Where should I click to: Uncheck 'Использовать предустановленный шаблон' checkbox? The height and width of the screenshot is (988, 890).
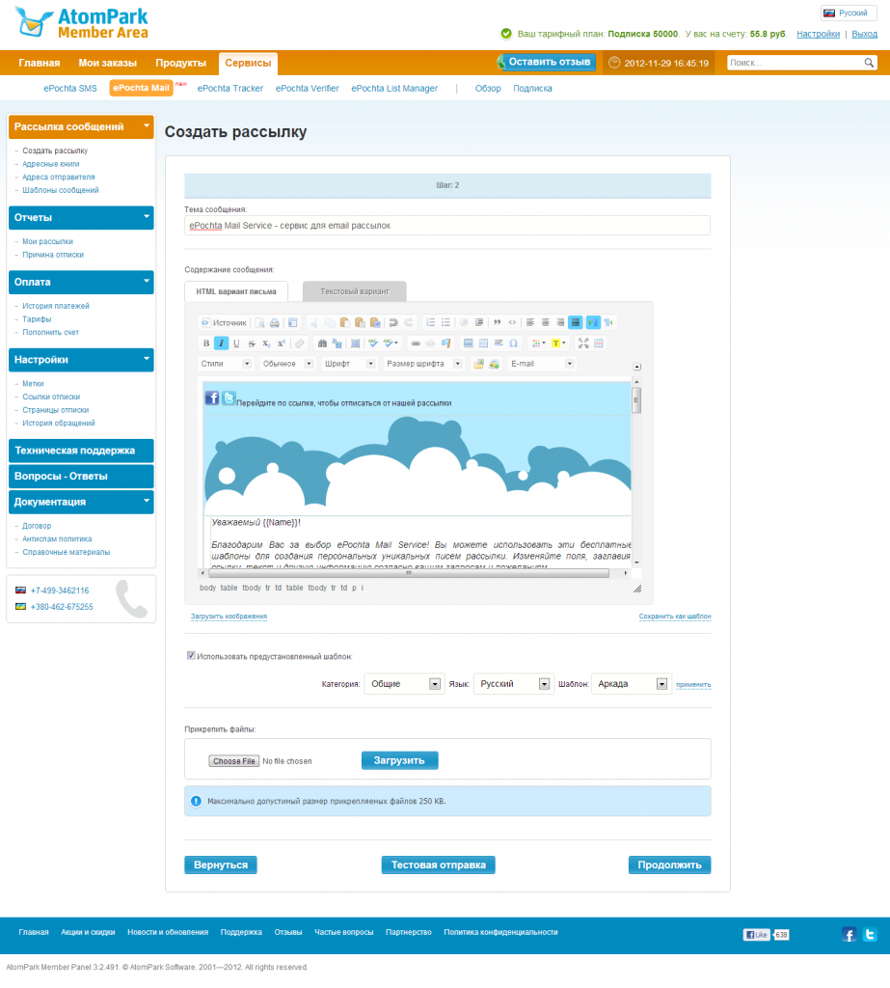tap(191, 656)
